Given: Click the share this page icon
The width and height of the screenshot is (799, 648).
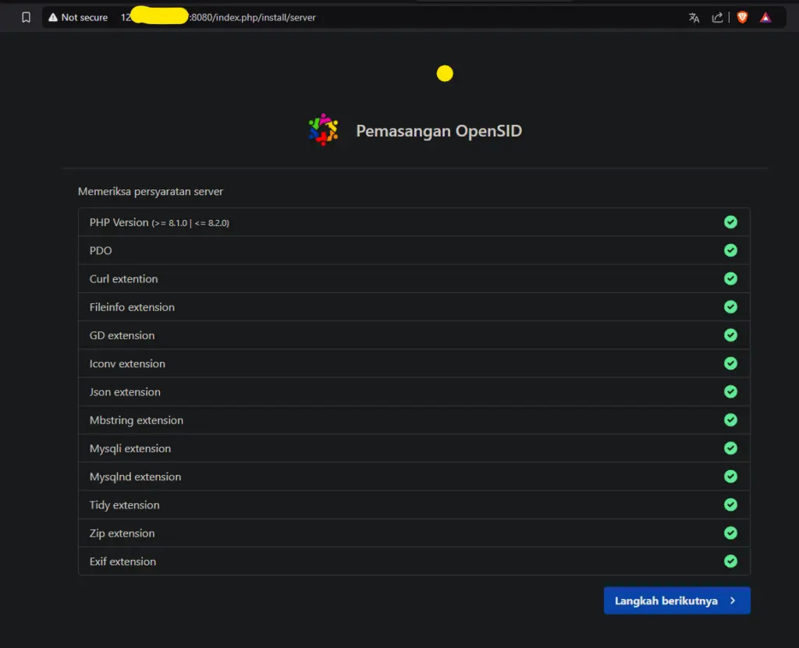Looking at the screenshot, I should pyautogui.click(x=717, y=16).
